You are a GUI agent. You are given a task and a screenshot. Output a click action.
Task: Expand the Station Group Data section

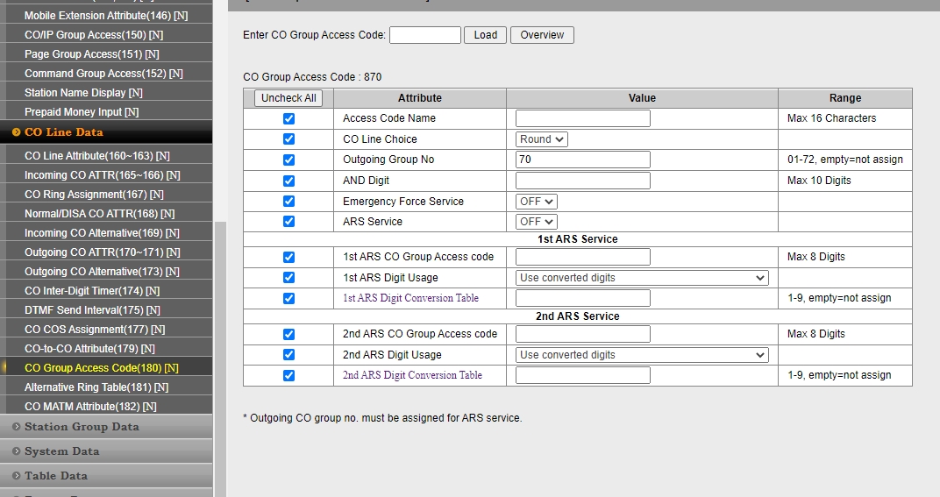click(81, 427)
